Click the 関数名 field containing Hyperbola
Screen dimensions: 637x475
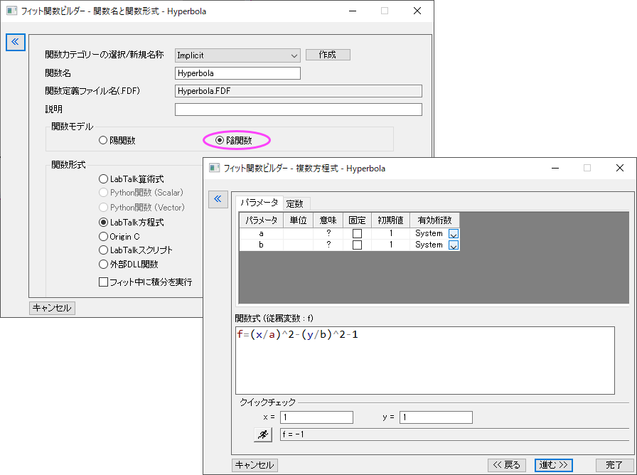[x=237, y=73]
